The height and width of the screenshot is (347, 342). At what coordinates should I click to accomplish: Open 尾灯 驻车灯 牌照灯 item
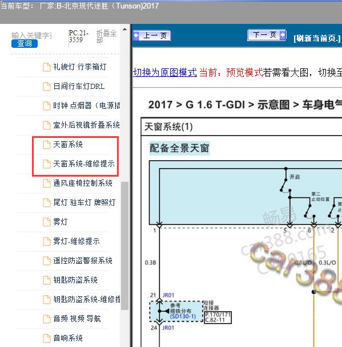point(85,202)
